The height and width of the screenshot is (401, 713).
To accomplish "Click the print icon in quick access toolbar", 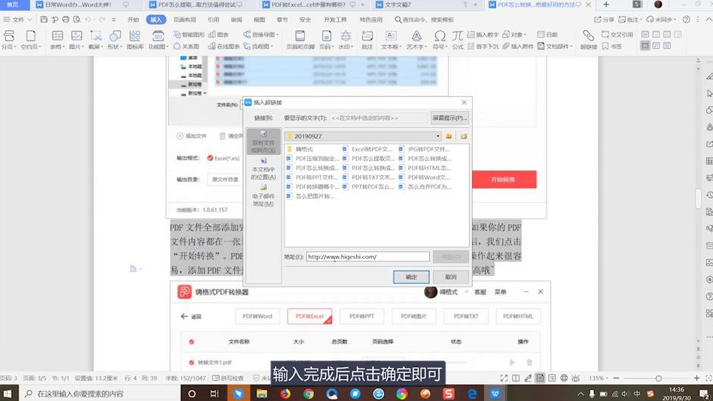I will point(66,20).
